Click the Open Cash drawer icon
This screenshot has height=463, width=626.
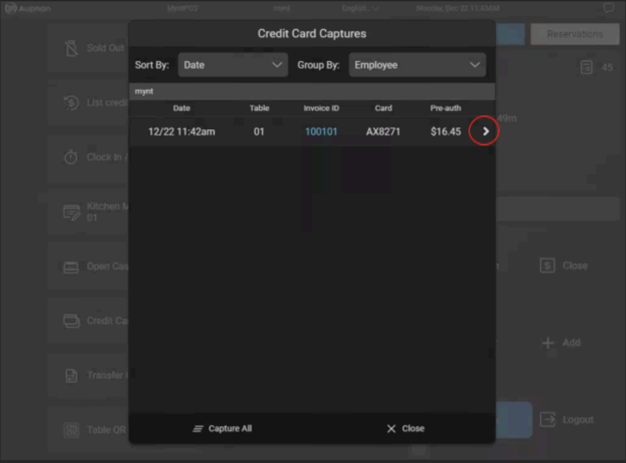click(x=71, y=267)
